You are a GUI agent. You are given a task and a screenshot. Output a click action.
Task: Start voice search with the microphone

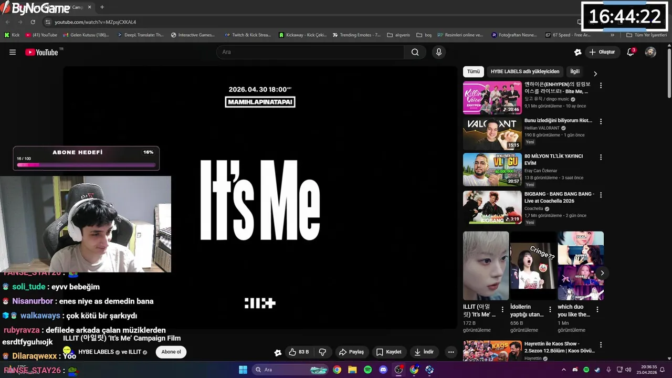[x=439, y=52]
